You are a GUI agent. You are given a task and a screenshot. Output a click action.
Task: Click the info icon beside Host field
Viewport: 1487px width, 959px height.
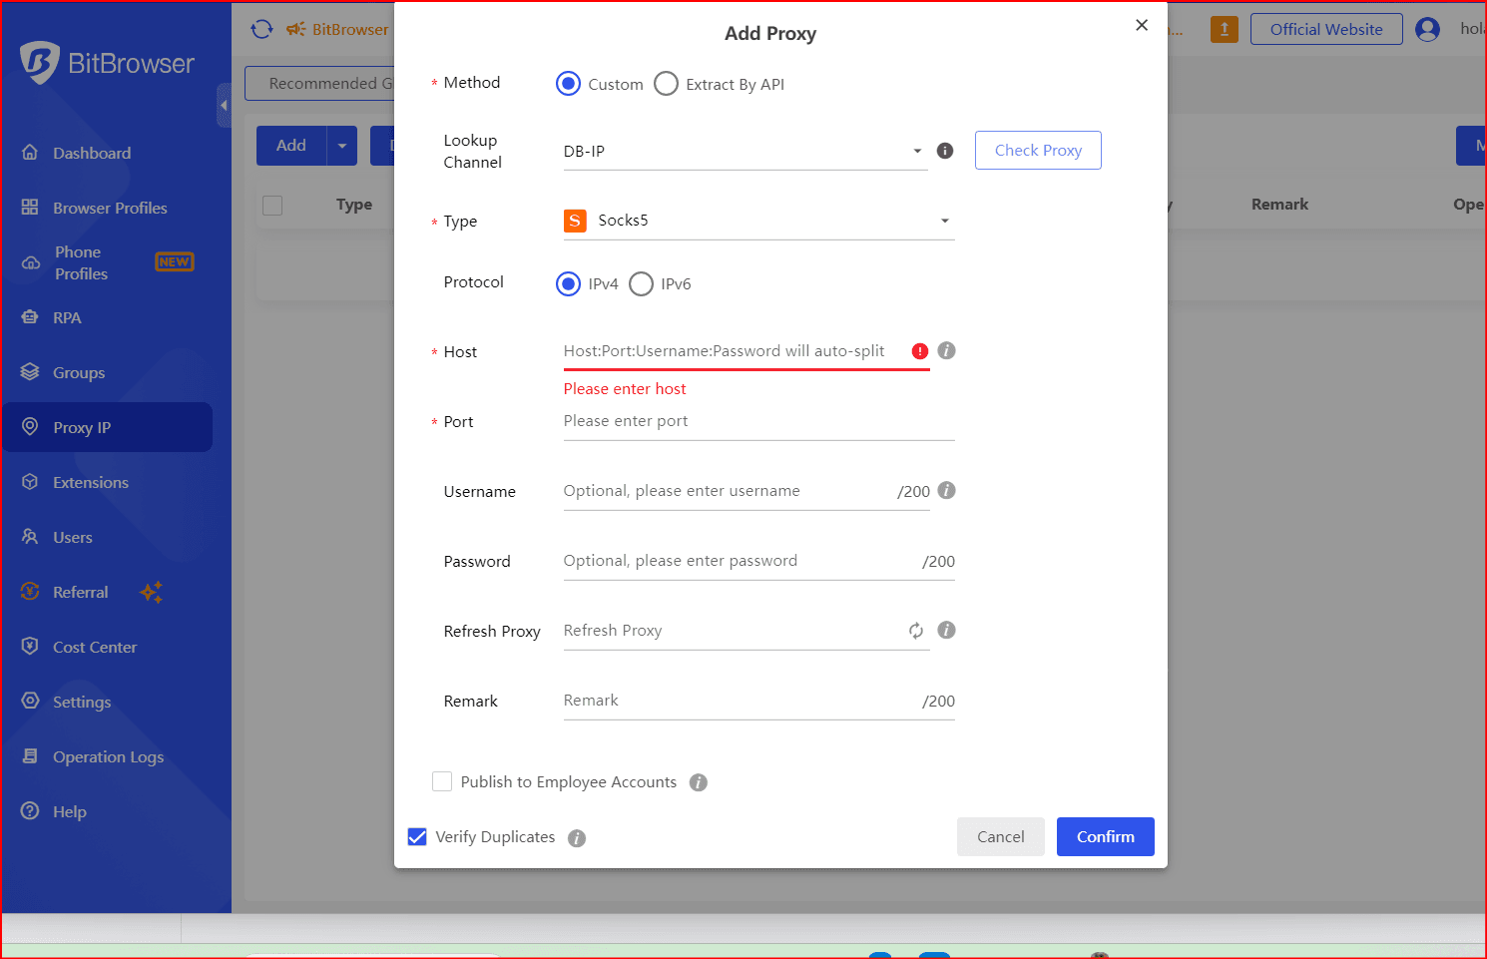tap(946, 351)
